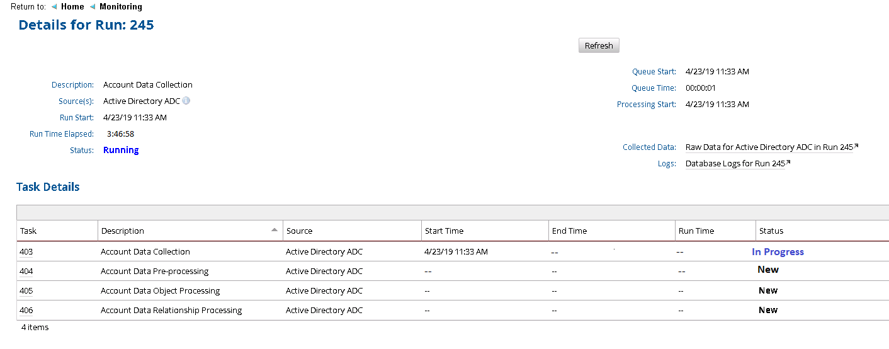
Task: Click external link icon after Database Logs
Action: (788, 163)
